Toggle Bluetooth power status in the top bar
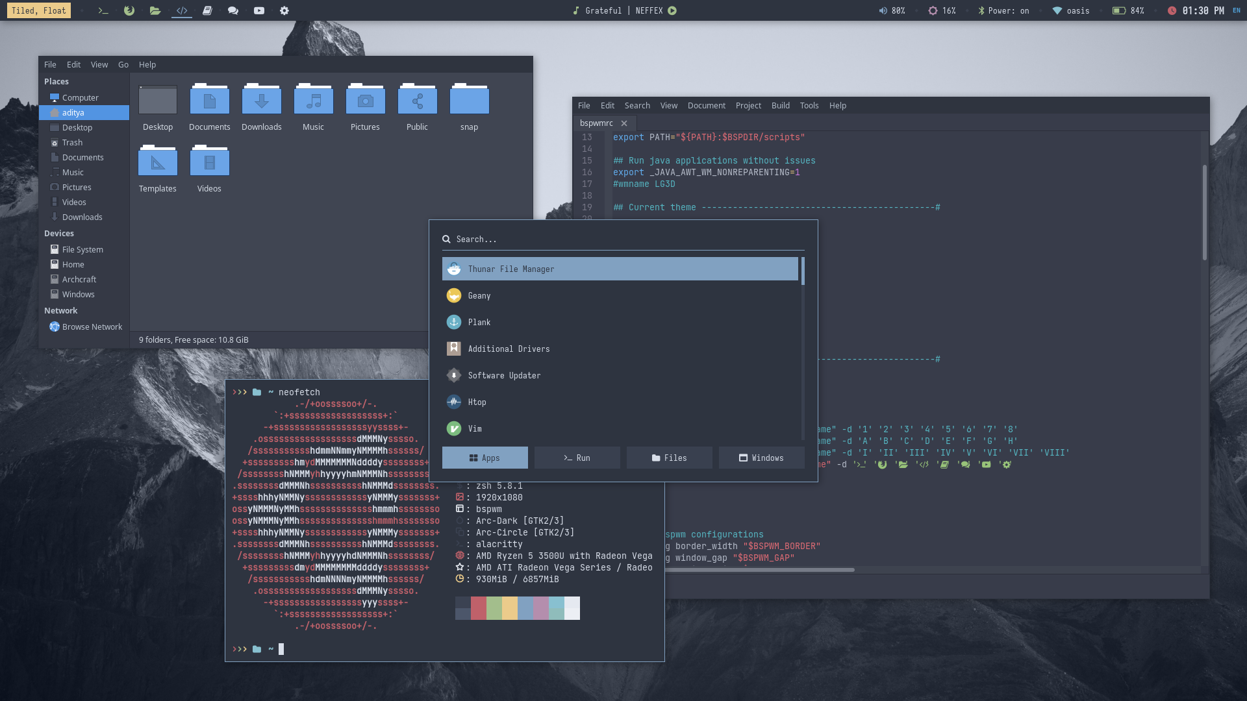1247x701 pixels. (1003, 10)
